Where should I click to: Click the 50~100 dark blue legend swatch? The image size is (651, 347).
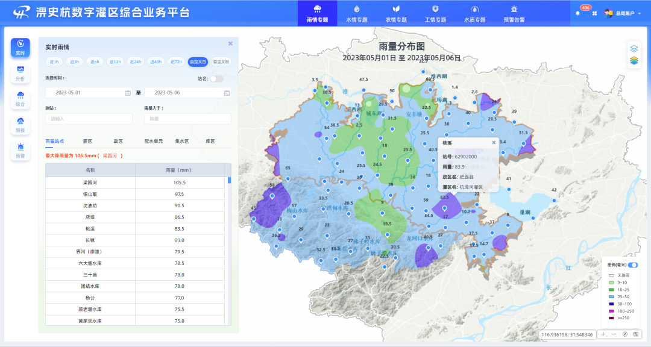[x=611, y=304]
